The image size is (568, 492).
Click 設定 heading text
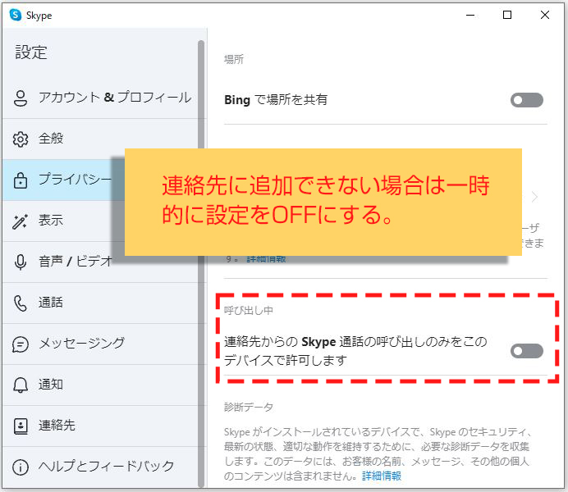(31, 52)
